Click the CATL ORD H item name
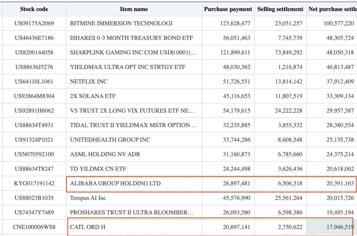Viewport: 357px width, 236px height. click(88, 227)
